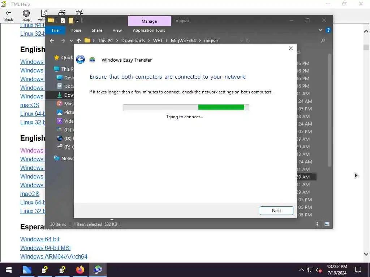370x277 pixels.
Task: Open Documents in navigation pane
Action: pyautogui.click(x=65, y=86)
